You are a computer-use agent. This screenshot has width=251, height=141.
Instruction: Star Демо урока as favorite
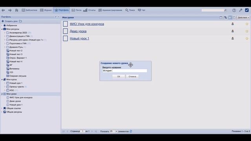click(247, 31)
